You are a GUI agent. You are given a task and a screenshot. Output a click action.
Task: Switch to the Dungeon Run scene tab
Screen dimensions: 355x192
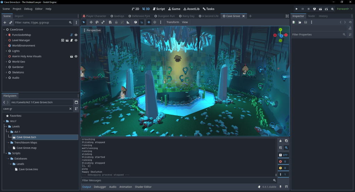tap(166, 16)
